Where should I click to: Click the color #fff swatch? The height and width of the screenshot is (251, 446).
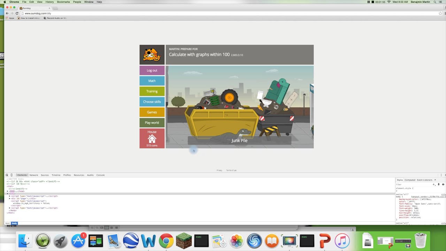[x=408, y=201]
